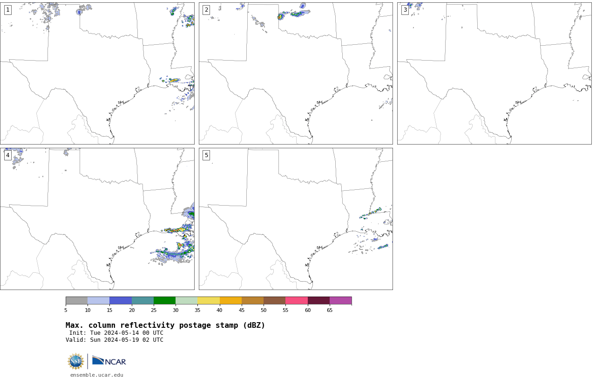Click the NCAR logo
This screenshot has height=380, width=596.
(x=109, y=361)
